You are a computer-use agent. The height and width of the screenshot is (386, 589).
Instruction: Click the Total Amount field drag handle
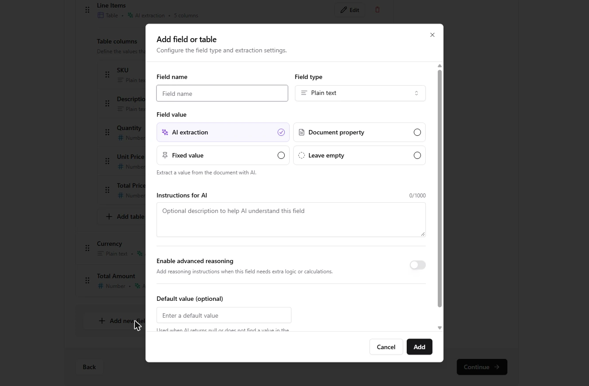(x=87, y=280)
